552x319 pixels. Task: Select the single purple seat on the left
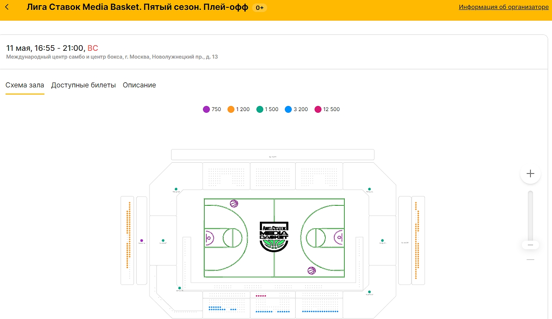(x=141, y=241)
